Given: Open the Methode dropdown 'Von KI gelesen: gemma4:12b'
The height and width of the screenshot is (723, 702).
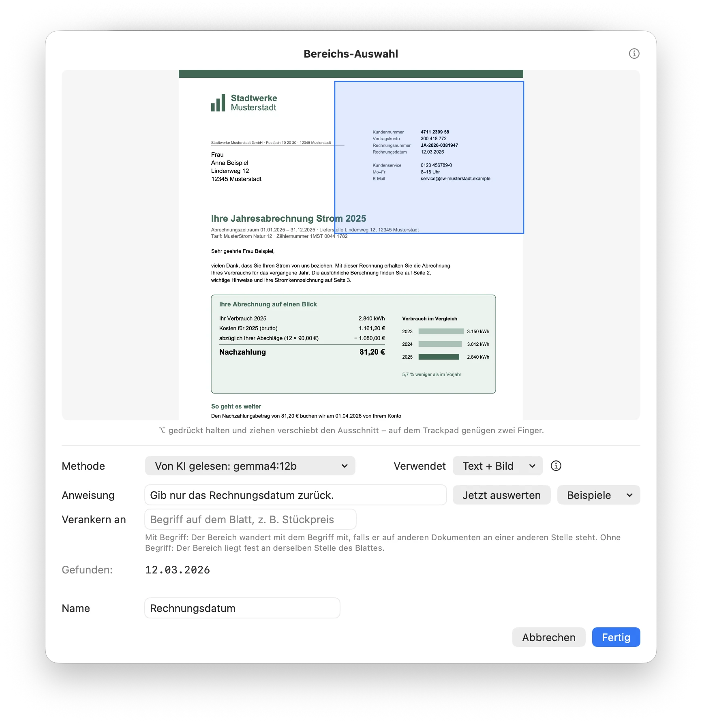Looking at the screenshot, I should click(x=250, y=466).
